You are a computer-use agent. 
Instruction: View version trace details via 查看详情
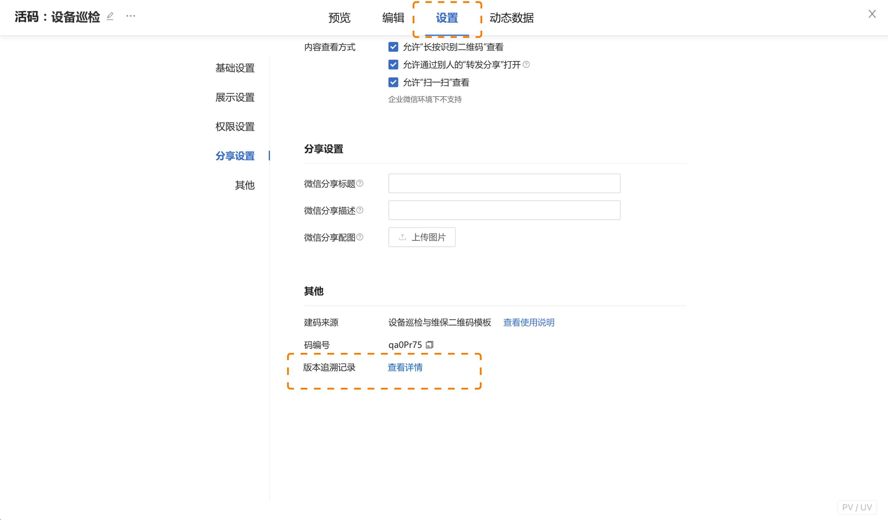405,367
